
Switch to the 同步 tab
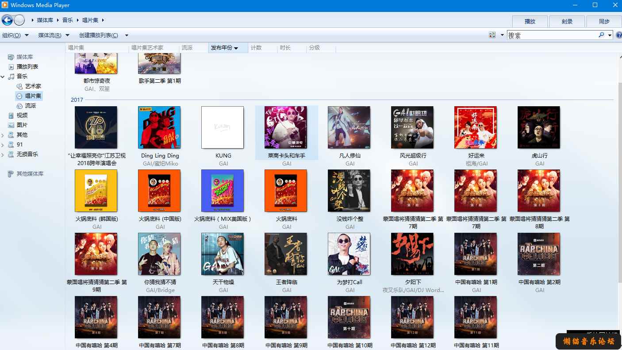604,21
